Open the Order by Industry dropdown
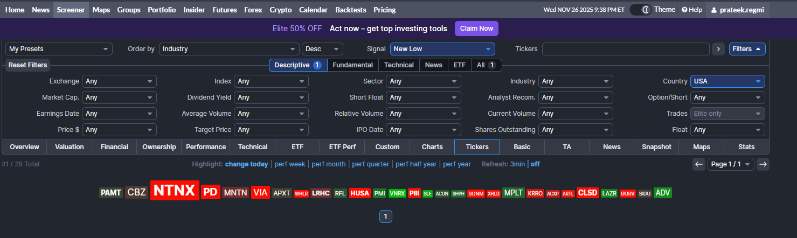The image size is (797, 238). click(229, 49)
